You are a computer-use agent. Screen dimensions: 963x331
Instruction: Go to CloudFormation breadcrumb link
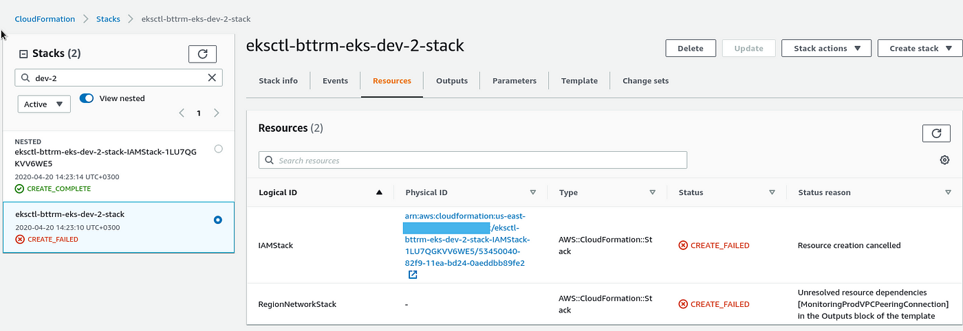45,19
